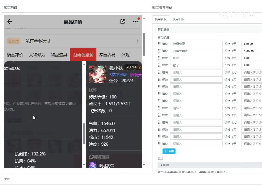Grab drag handle of 银子 row
262x185 pixels.
point(159,65)
